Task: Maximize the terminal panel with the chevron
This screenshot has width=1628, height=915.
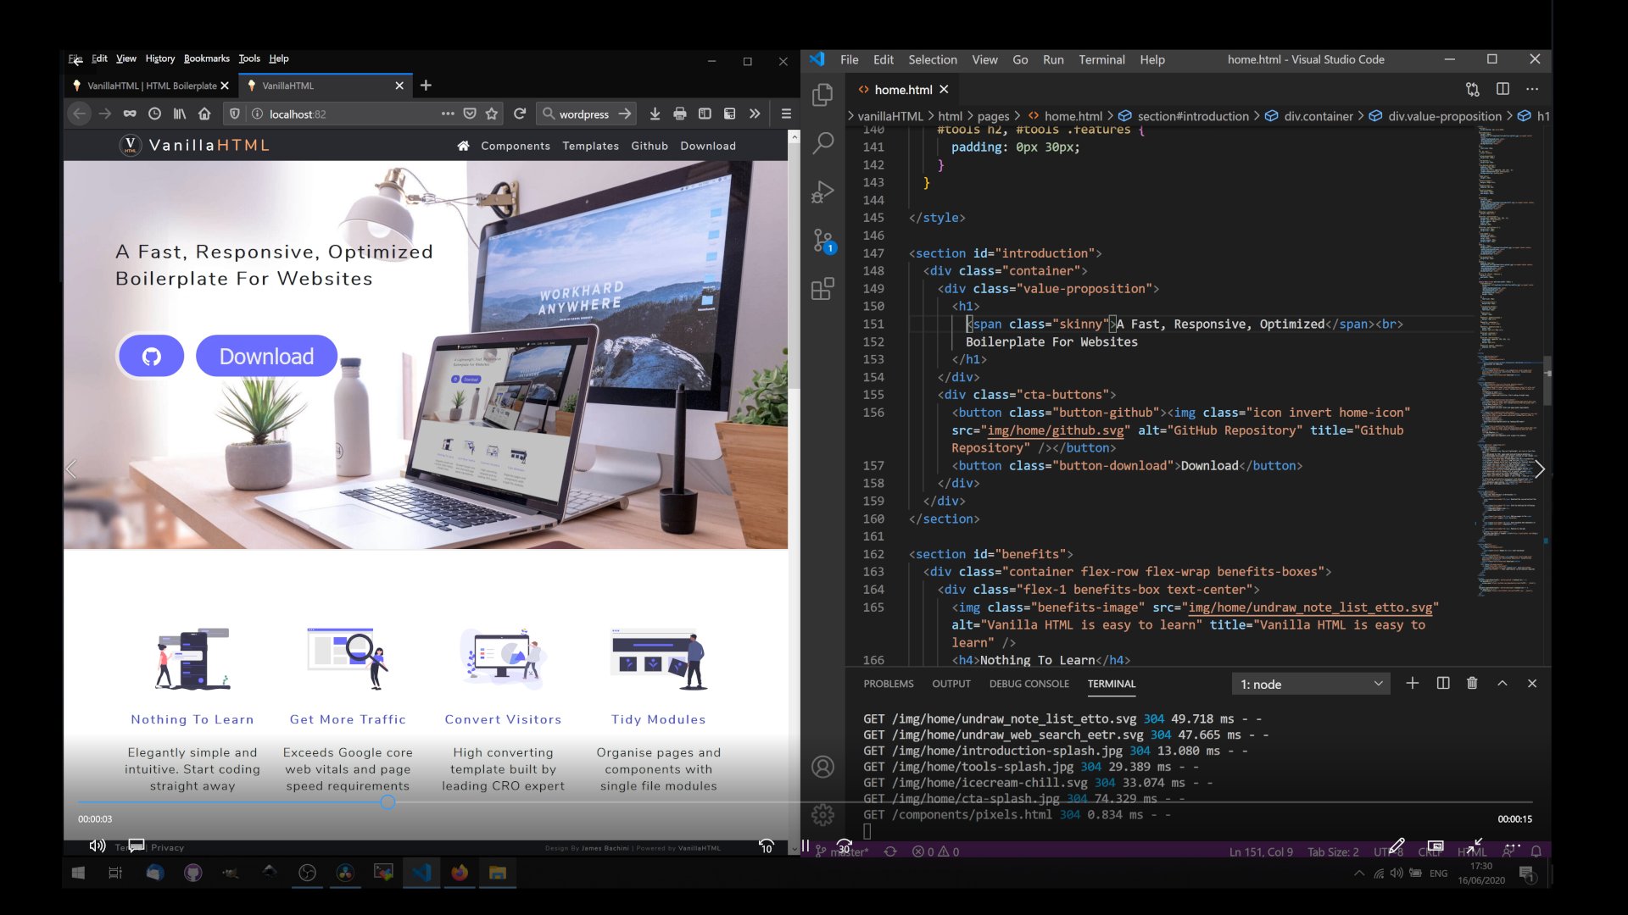Action: pyautogui.click(x=1502, y=683)
